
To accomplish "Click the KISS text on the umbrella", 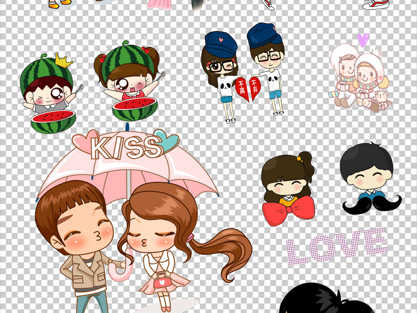I will [x=125, y=148].
